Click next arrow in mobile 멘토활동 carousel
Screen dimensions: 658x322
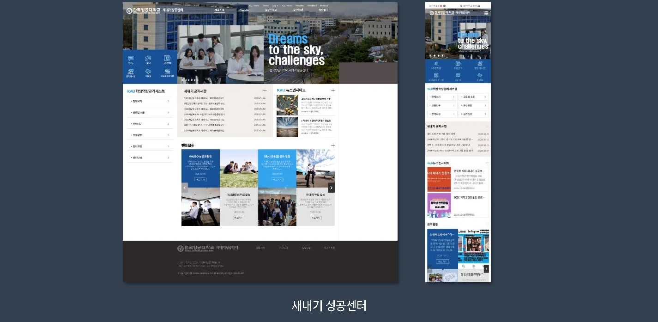pos(486,269)
